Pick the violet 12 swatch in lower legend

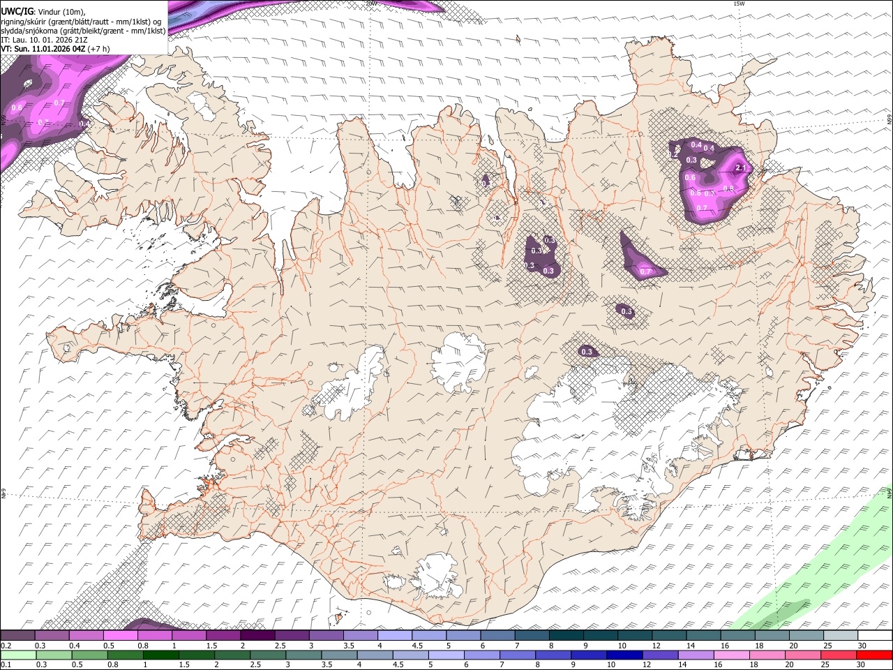[660, 655]
